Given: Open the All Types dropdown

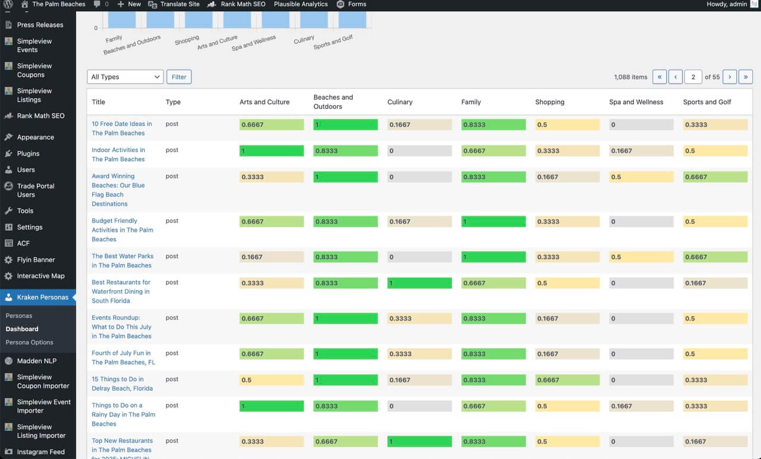Looking at the screenshot, I should pos(125,77).
